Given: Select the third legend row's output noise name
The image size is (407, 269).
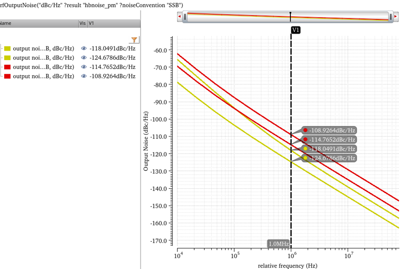Looking at the screenshot, I should tap(43, 67).
